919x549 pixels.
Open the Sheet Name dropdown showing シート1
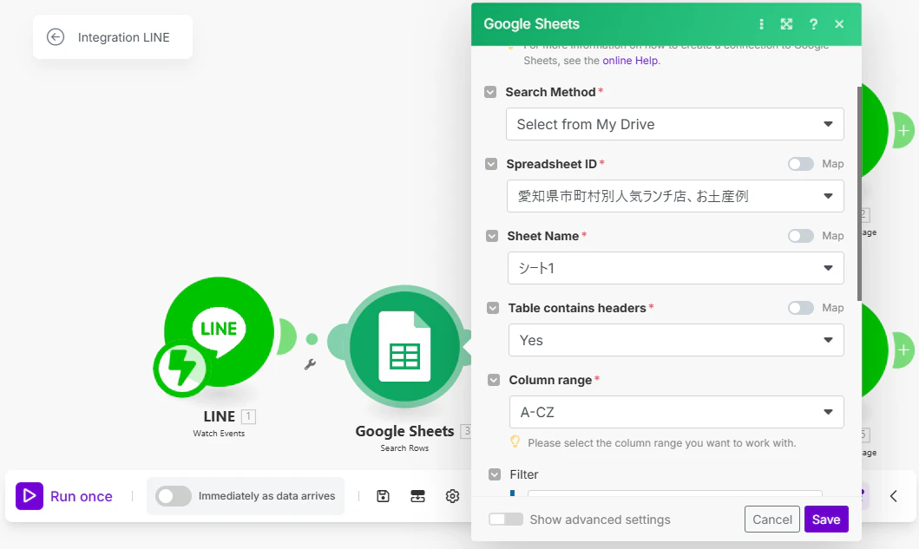(676, 268)
